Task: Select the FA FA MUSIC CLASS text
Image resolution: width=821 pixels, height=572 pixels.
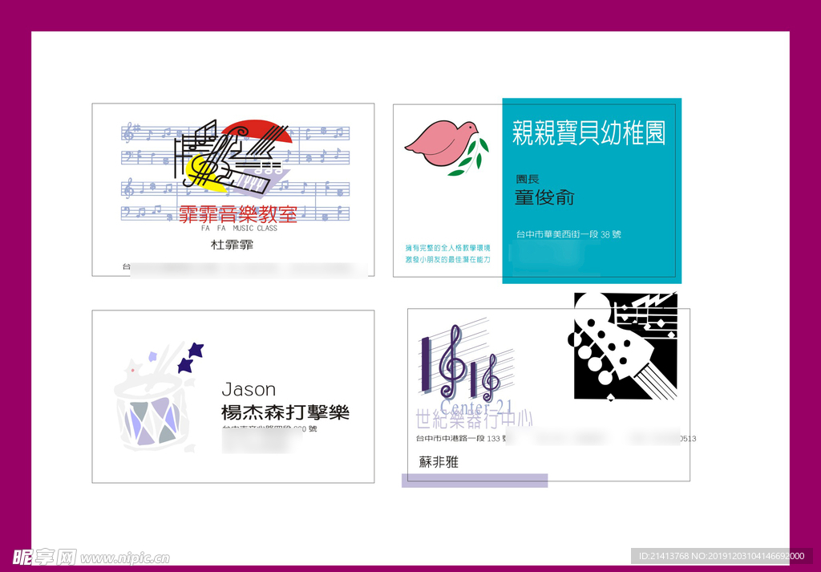Action: click(239, 229)
